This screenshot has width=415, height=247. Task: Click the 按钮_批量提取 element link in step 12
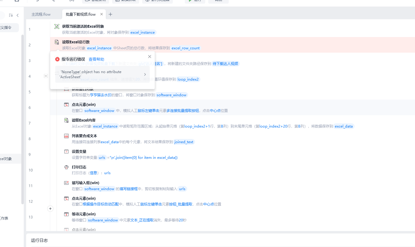(x=181, y=204)
